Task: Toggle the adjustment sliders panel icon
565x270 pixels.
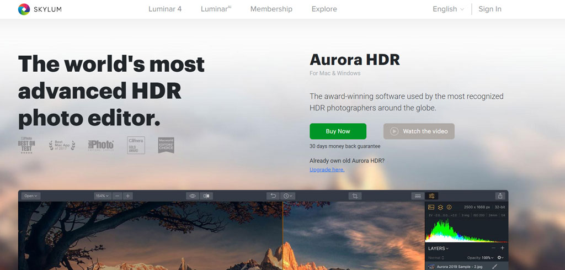Action: 431,196
